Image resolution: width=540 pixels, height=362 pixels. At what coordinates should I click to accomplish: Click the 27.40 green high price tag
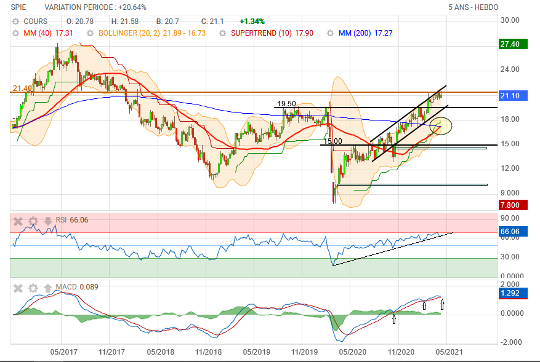tap(513, 44)
